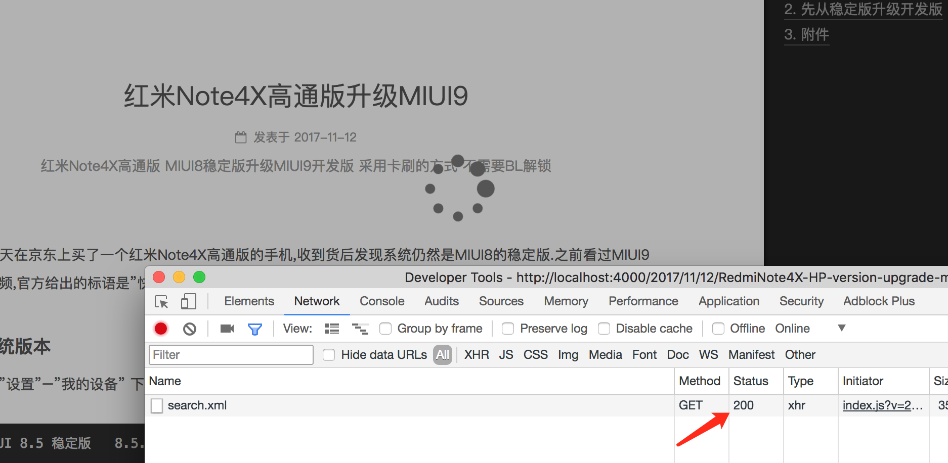
Task: Open the index.js?v=2… initiator link
Action: point(883,405)
